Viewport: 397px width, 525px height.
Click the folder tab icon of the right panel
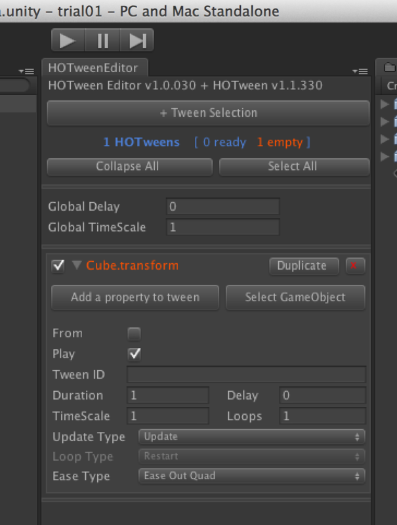pos(390,68)
